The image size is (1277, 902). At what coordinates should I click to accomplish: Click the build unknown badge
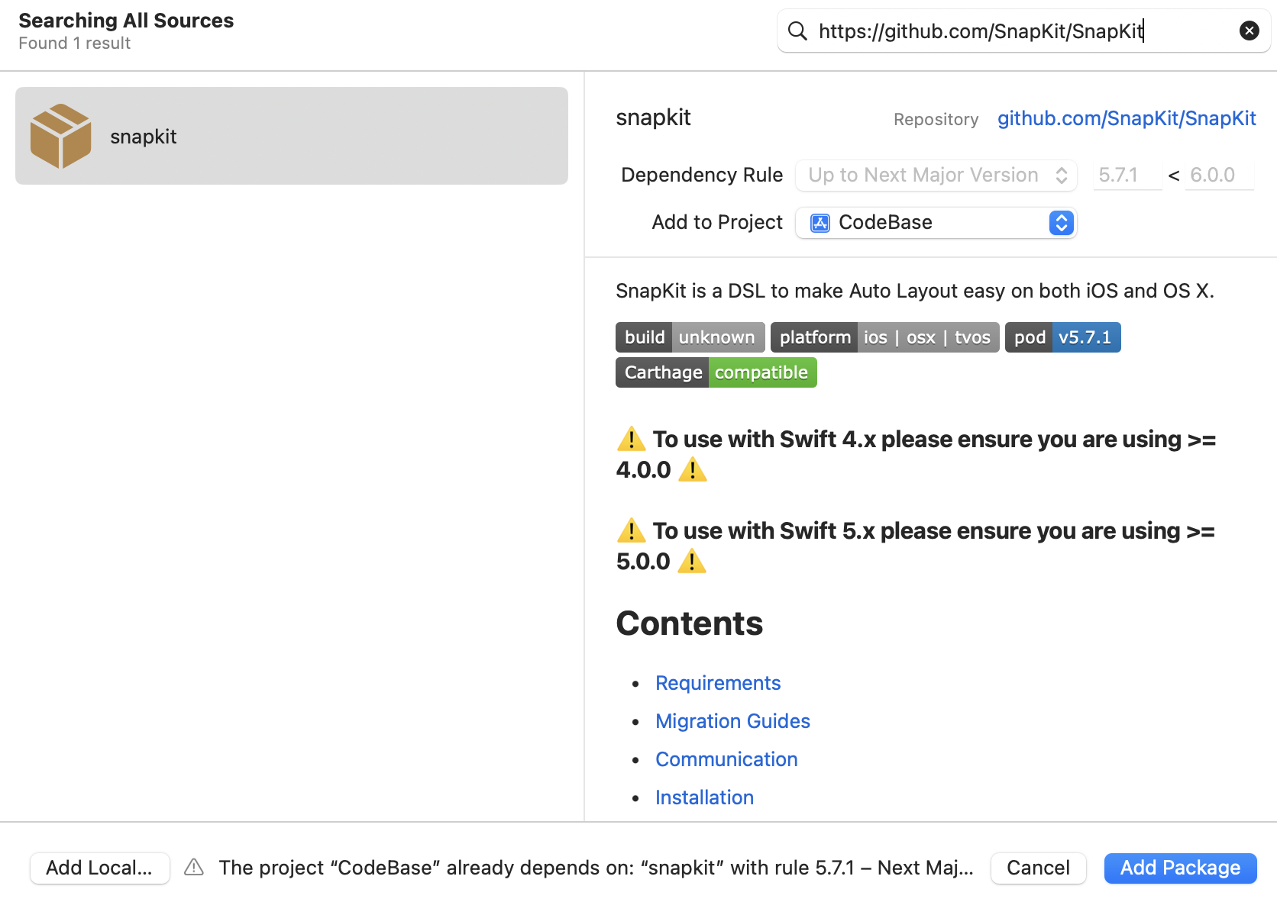pyautogui.click(x=690, y=337)
